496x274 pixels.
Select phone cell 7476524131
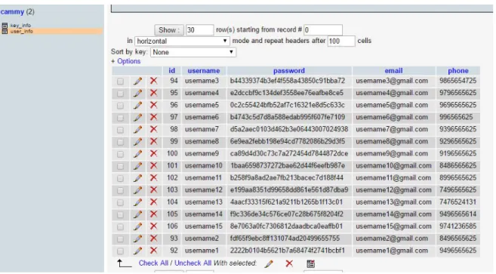pos(457,202)
